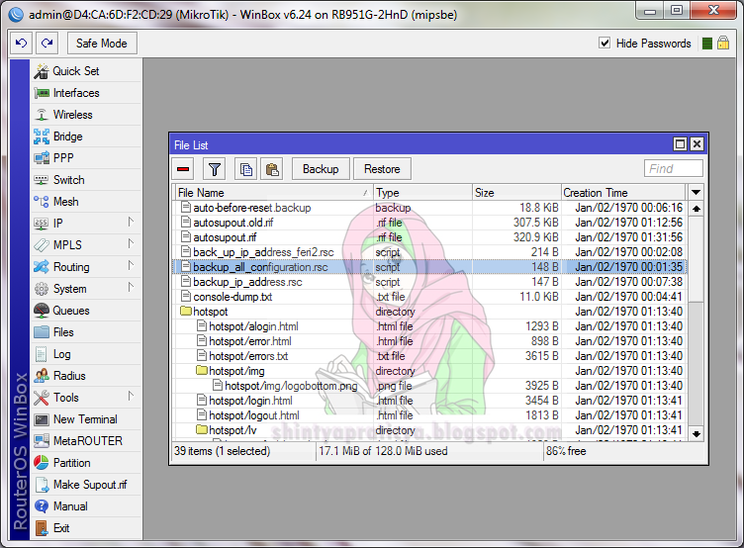
Task: Open the Bridge menu icon
Action: [x=42, y=137]
